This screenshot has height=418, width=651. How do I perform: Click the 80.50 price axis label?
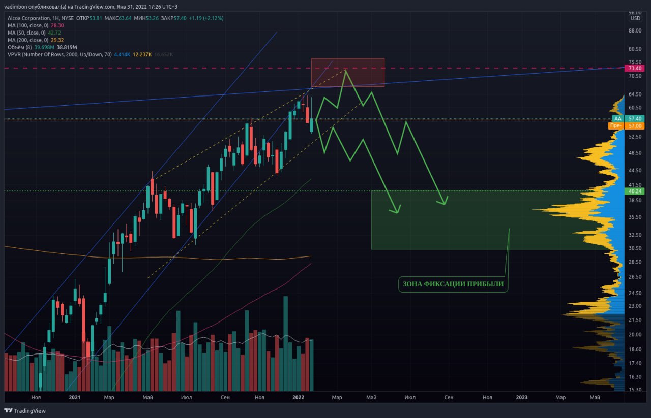(635, 49)
